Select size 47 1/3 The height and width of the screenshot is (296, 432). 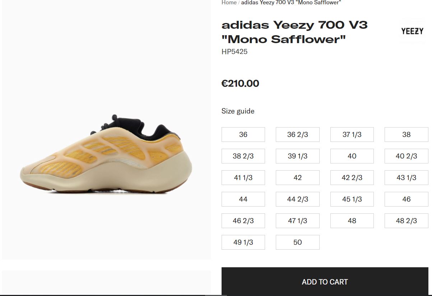click(297, 221)
